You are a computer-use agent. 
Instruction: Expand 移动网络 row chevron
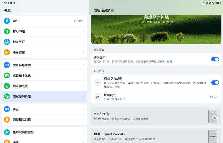point(83,32)
